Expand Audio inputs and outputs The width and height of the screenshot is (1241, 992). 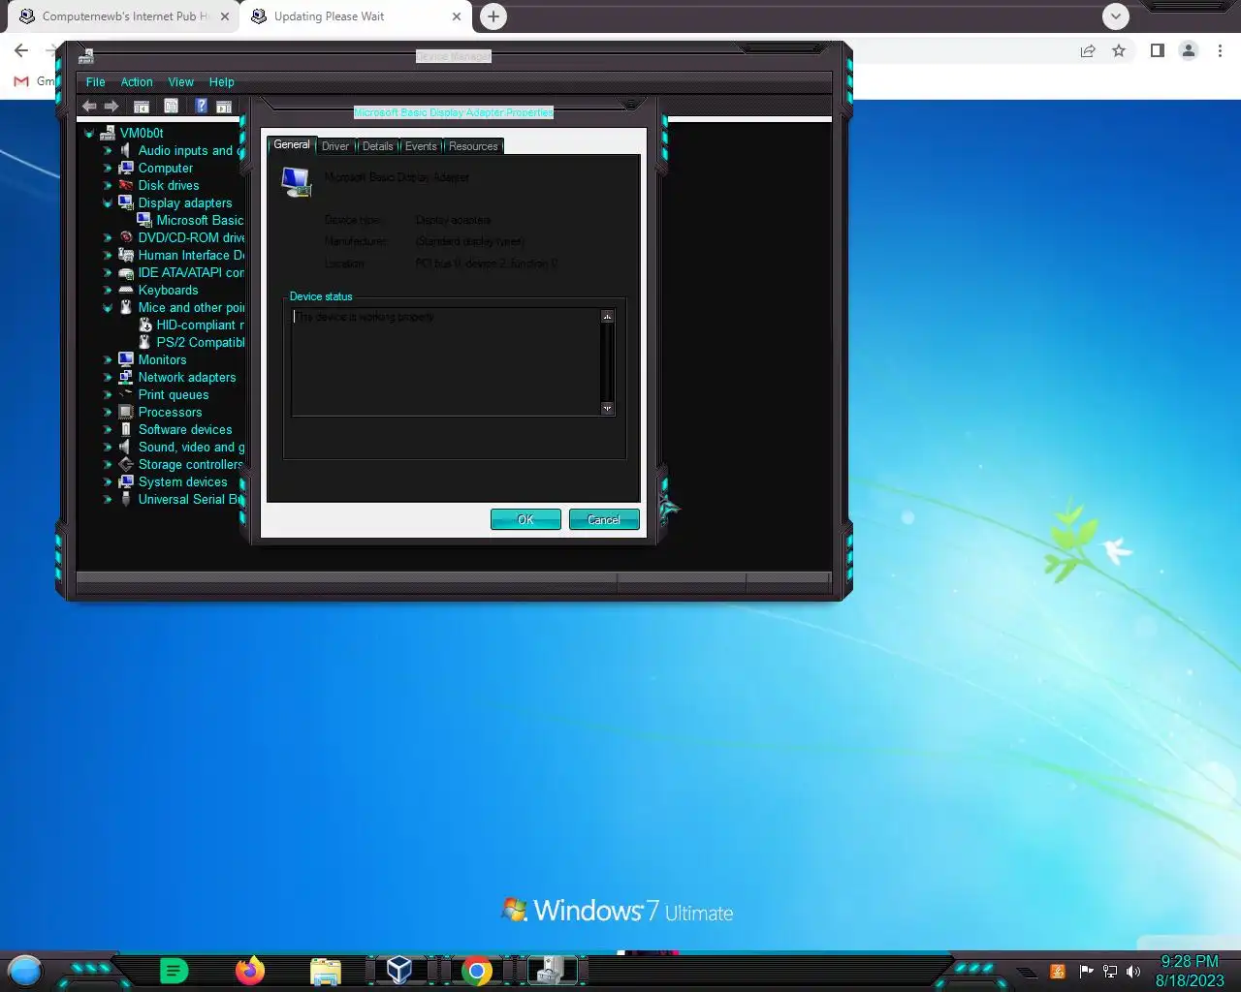pyautogui.click(x=108, y=150)
